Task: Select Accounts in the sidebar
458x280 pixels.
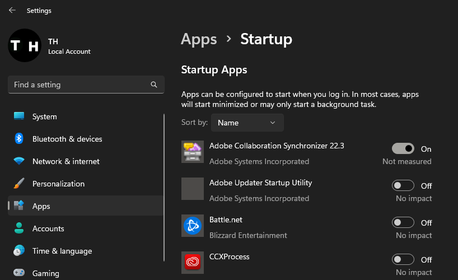Action: click(48, 228)
